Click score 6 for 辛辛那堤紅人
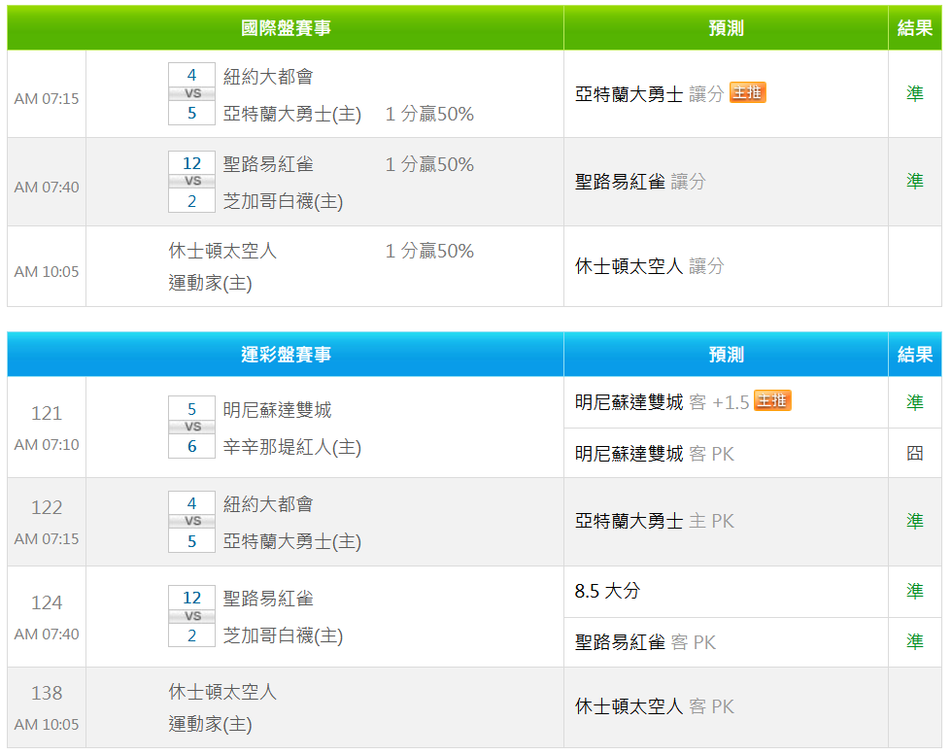Viewport: 952px width, 755px height. coord(192,446)
